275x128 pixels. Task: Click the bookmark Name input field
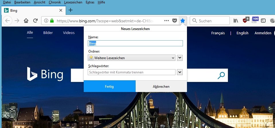pos(135,43)
